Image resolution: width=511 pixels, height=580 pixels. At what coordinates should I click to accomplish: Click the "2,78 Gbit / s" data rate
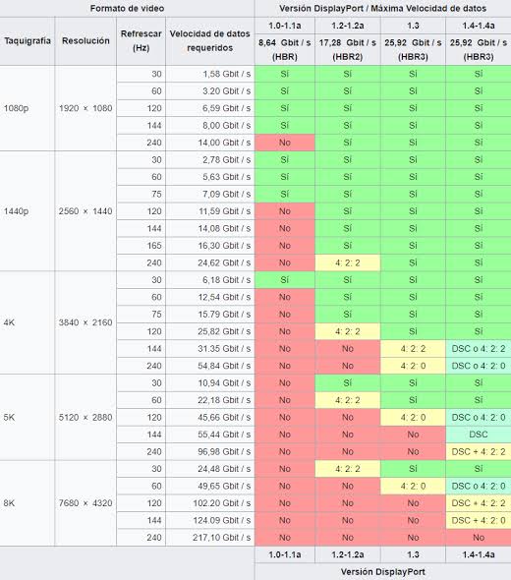pyautogui.click(x=227, y=160)
